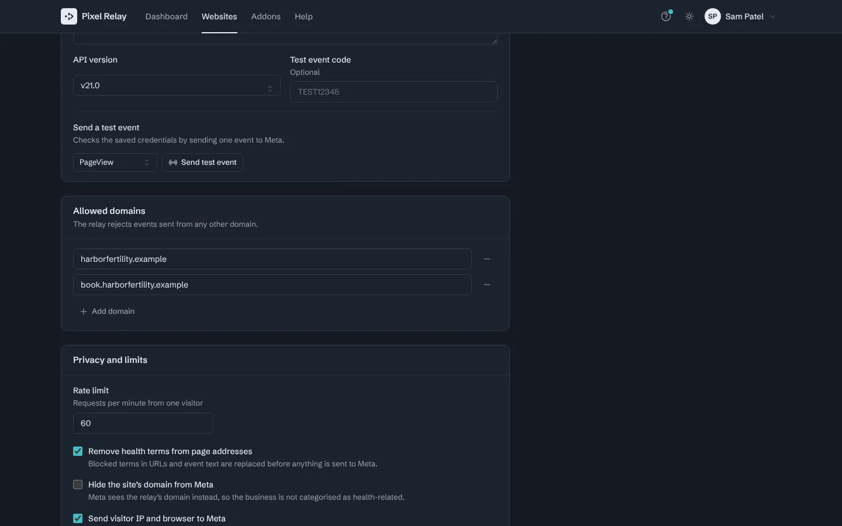The width and height of the screenshot is (842, 526).
Task: Click the Pixel Relay brand name
Action: tap(104, 16)
